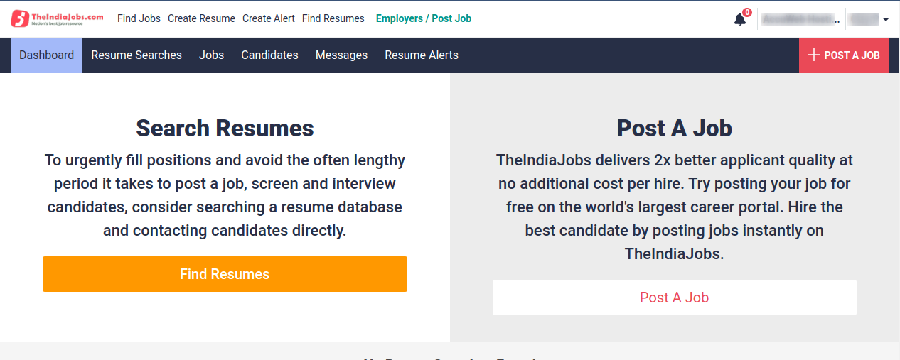The image size is (900, 360).
Task: Go to Create Resume in top menu
Action: 201,18
